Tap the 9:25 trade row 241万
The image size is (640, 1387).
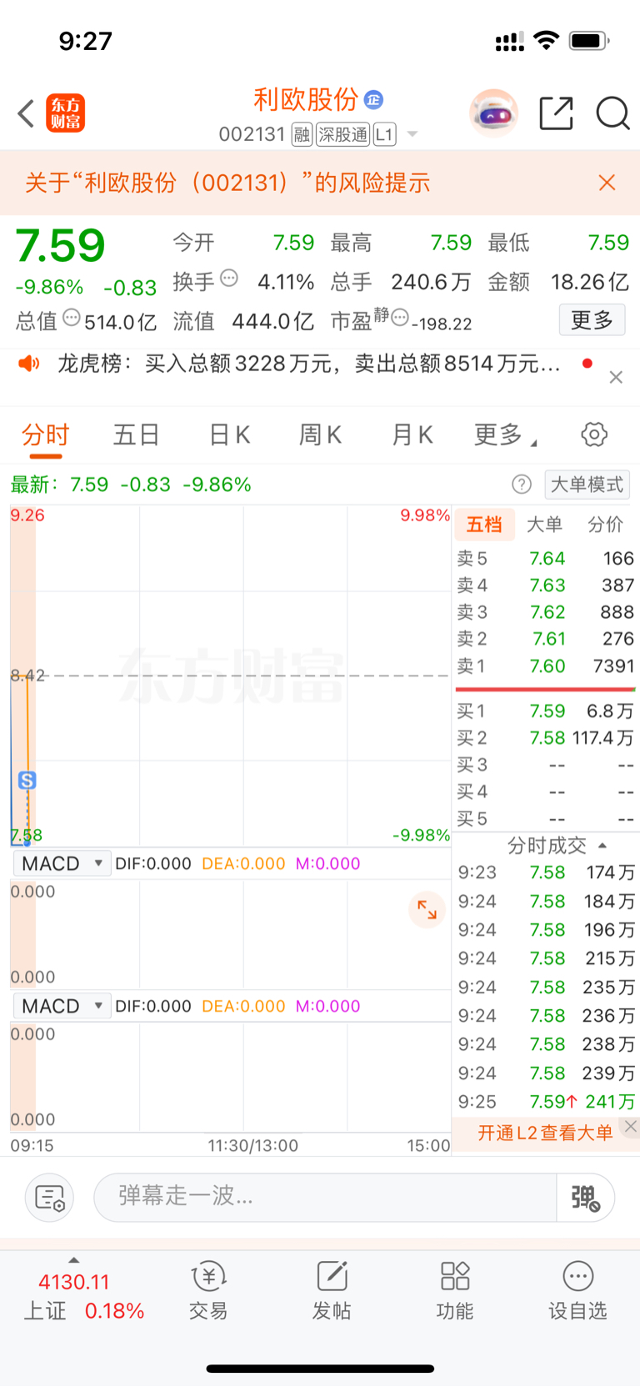pos(547,1102)
